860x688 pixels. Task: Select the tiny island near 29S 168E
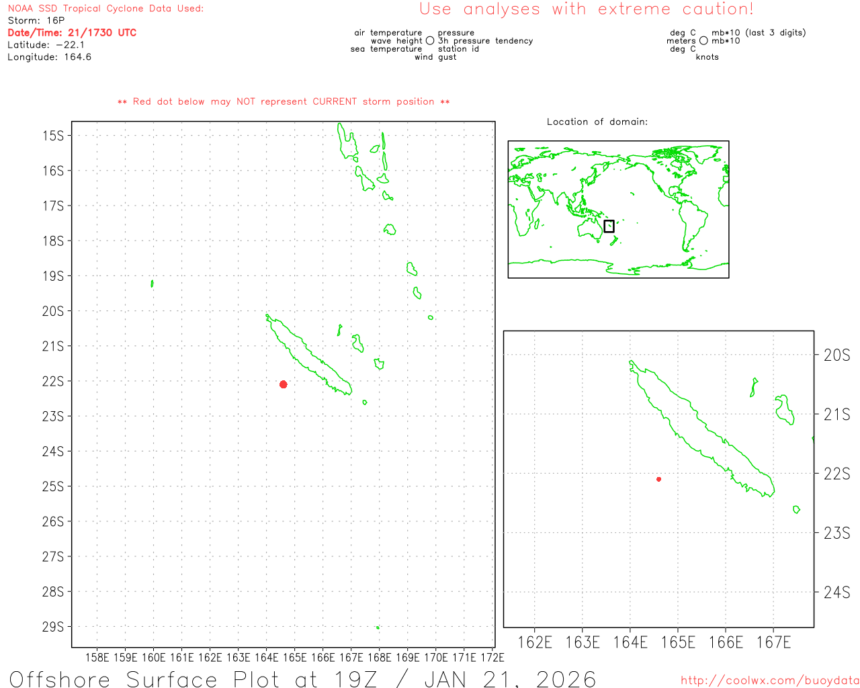tap(378, 628)
